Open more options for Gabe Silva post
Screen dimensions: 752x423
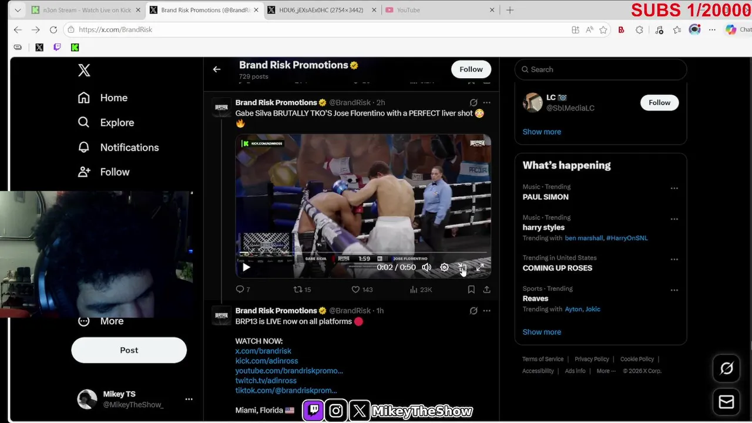pos(486,102)
